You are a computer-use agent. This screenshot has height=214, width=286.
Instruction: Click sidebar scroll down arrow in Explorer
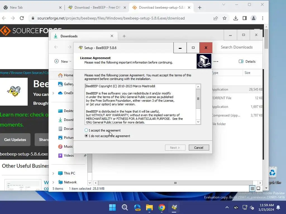(90, 183)
